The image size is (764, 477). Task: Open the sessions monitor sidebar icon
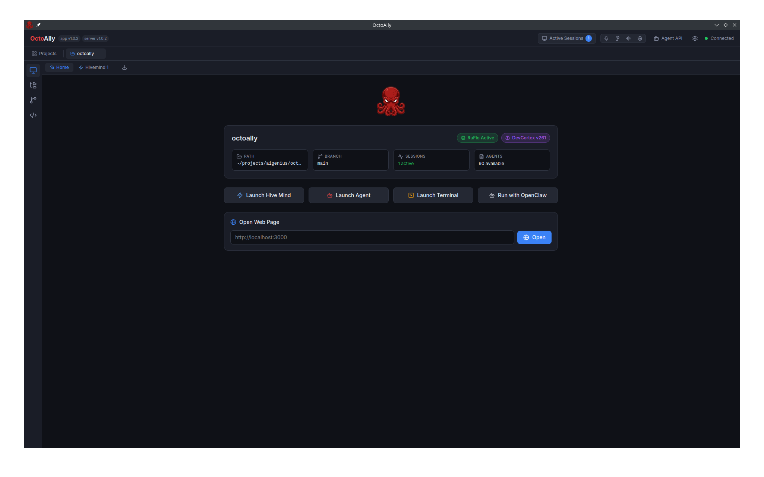(33, 70)
